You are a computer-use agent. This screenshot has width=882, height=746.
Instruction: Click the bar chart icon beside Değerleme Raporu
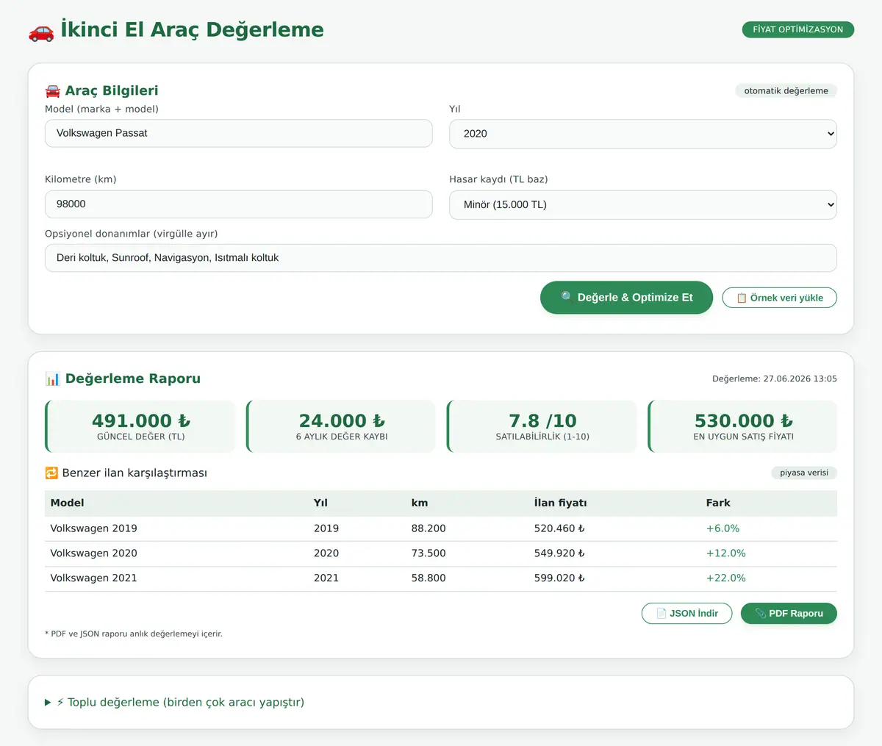52,379
